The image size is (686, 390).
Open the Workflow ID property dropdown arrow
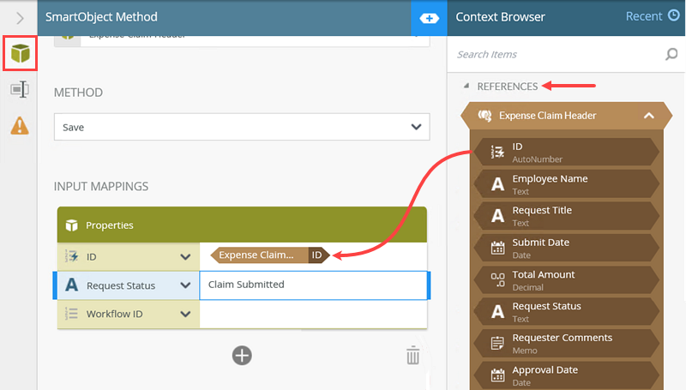tap(185, 314)
